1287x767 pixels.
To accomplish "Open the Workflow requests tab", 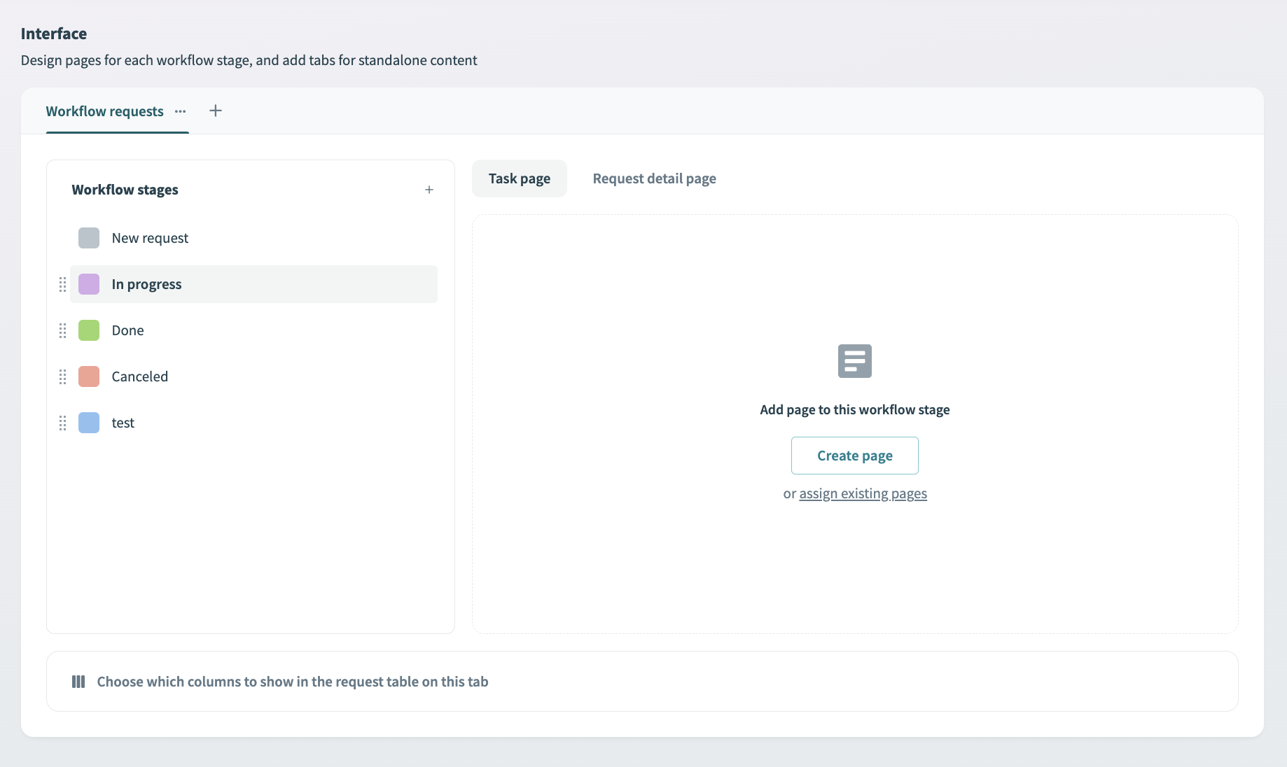I will 104,111.
